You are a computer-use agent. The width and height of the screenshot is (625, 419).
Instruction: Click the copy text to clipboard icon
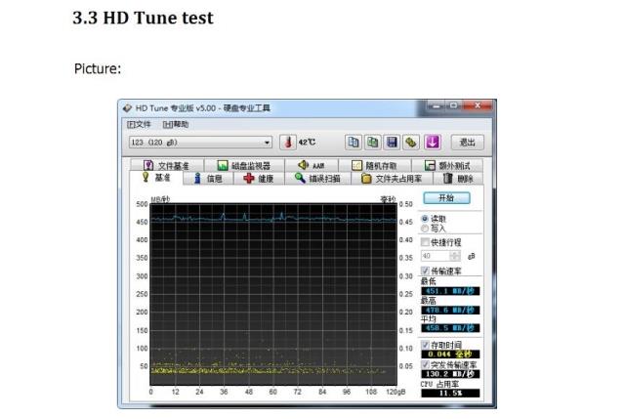354,143
